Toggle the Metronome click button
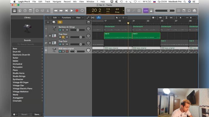 tap(151, 11)
